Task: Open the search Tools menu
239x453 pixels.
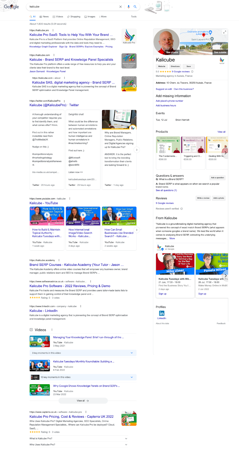Action: [x=134, y=17]
